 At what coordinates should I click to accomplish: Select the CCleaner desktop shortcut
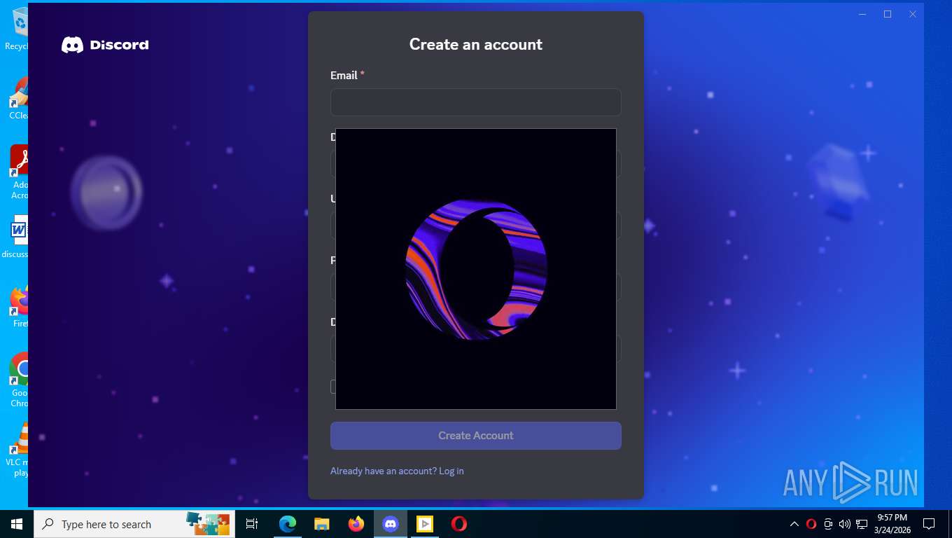point(19,98)
